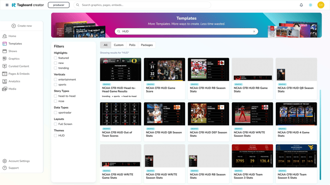Select the All tab
The image size is (330, 185).
(x=105, y=45)
